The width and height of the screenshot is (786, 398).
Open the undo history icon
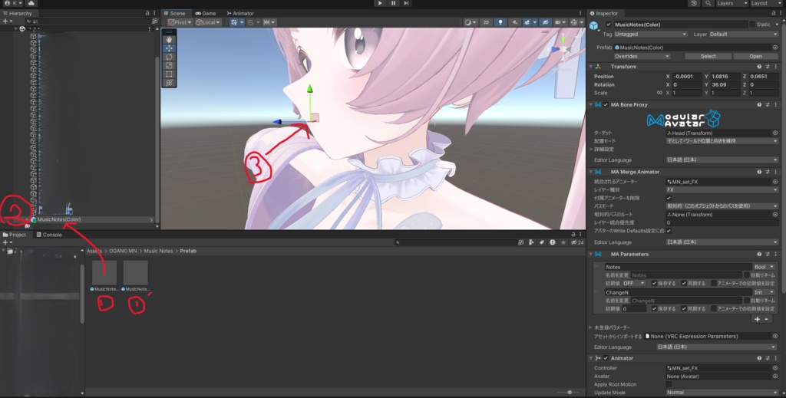694,3
